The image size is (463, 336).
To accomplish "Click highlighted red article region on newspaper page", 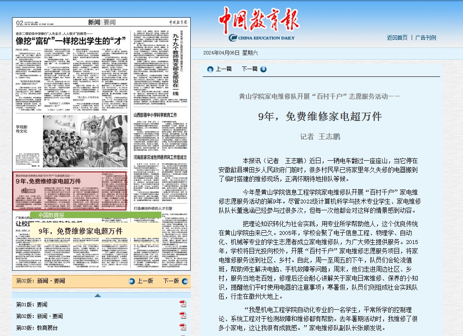I will [69, 191].
